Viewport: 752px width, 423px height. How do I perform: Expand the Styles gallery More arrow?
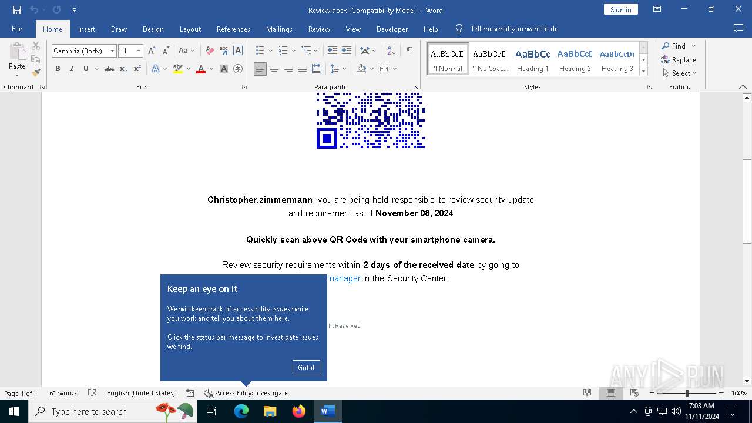point(643,71)
